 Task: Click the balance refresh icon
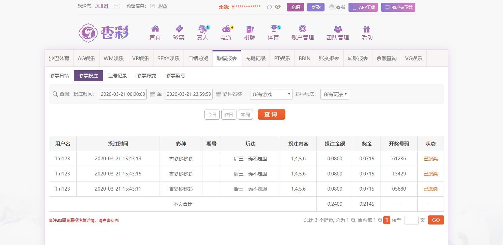click(269, 7)
